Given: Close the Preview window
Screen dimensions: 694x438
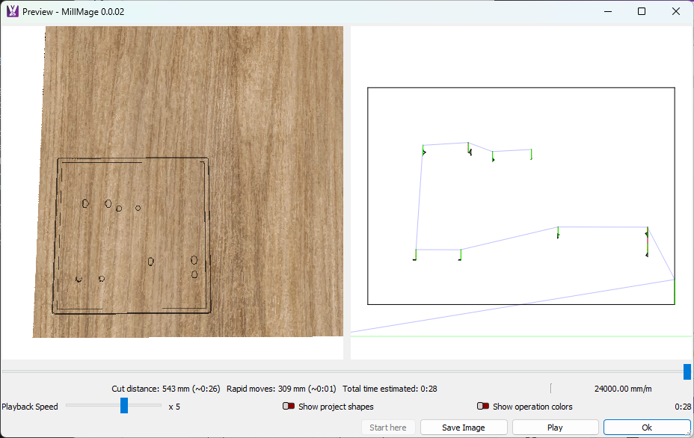Looking at the screenshot, I should pyautogui.click(x=676, y=11).
